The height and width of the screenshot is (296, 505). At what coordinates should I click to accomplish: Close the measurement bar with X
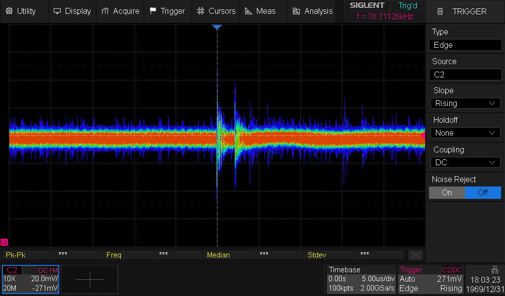(415, 255)
